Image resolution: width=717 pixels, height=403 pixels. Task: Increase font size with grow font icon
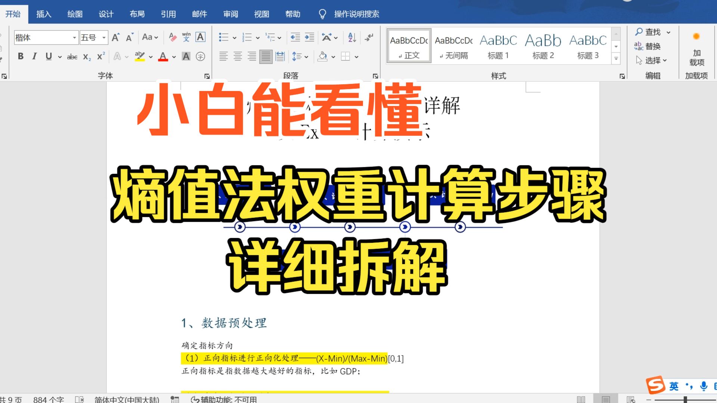(x=115, y=37)
